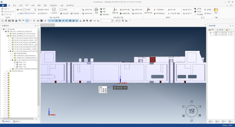Open the 보기 ribbon tab
The width and height of the screenshot is (235, 127).
click(x=14, y=5)
